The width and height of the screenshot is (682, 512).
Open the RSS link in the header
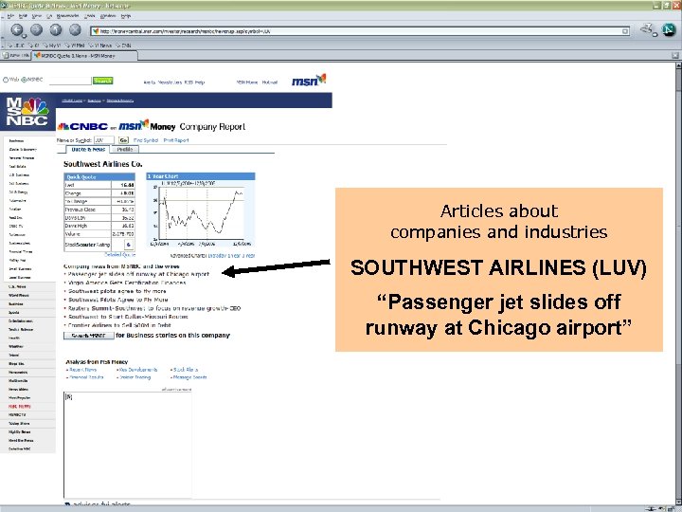coord(188,82)
